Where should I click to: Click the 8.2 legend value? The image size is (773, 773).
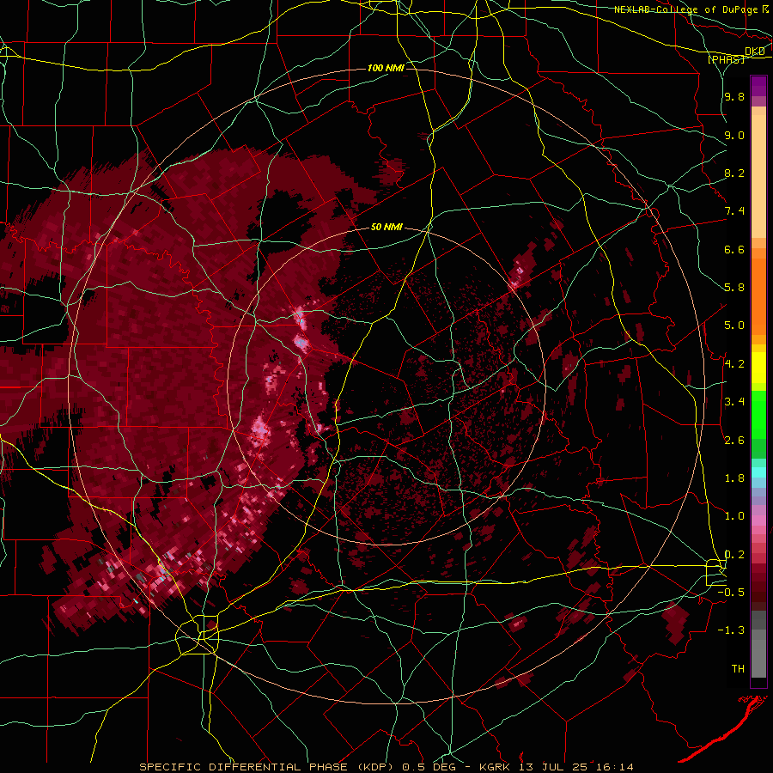[734, 173]
